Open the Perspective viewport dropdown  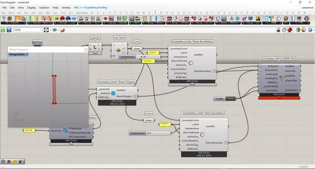pos(27,54)
